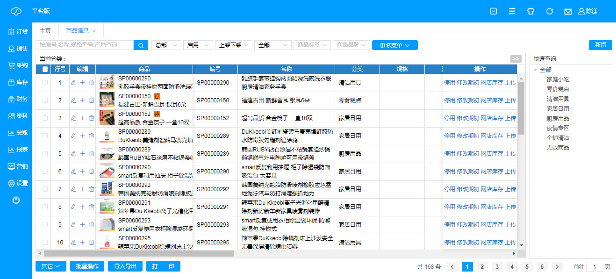
Task: Select the checkbox for row 7
Action: (45, 189)
